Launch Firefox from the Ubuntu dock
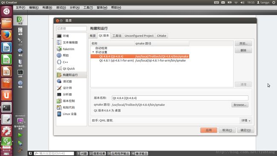 (6, 35)
